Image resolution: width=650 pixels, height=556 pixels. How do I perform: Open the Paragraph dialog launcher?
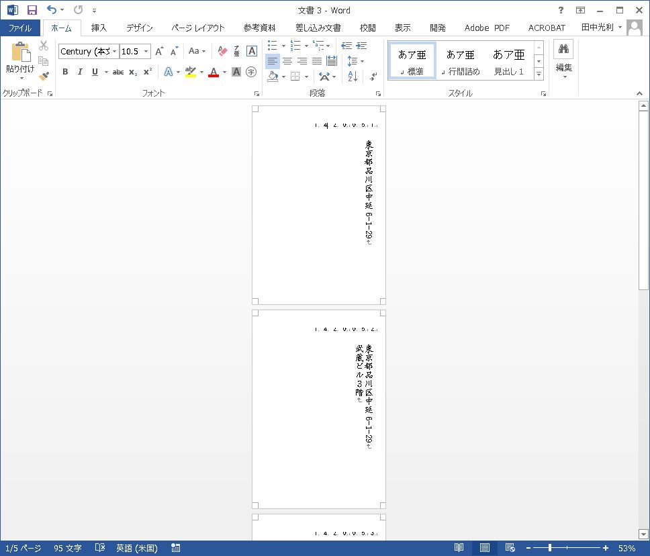[378, 94]
